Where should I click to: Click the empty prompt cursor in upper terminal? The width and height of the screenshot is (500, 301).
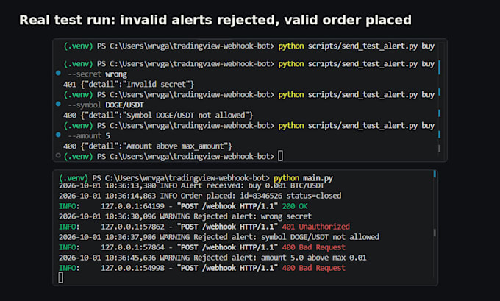(280, 156)
